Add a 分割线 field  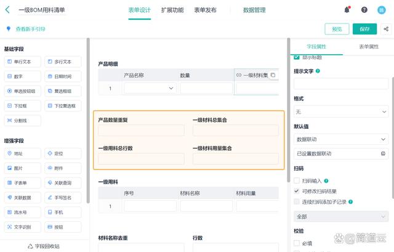tap(22, 121)
